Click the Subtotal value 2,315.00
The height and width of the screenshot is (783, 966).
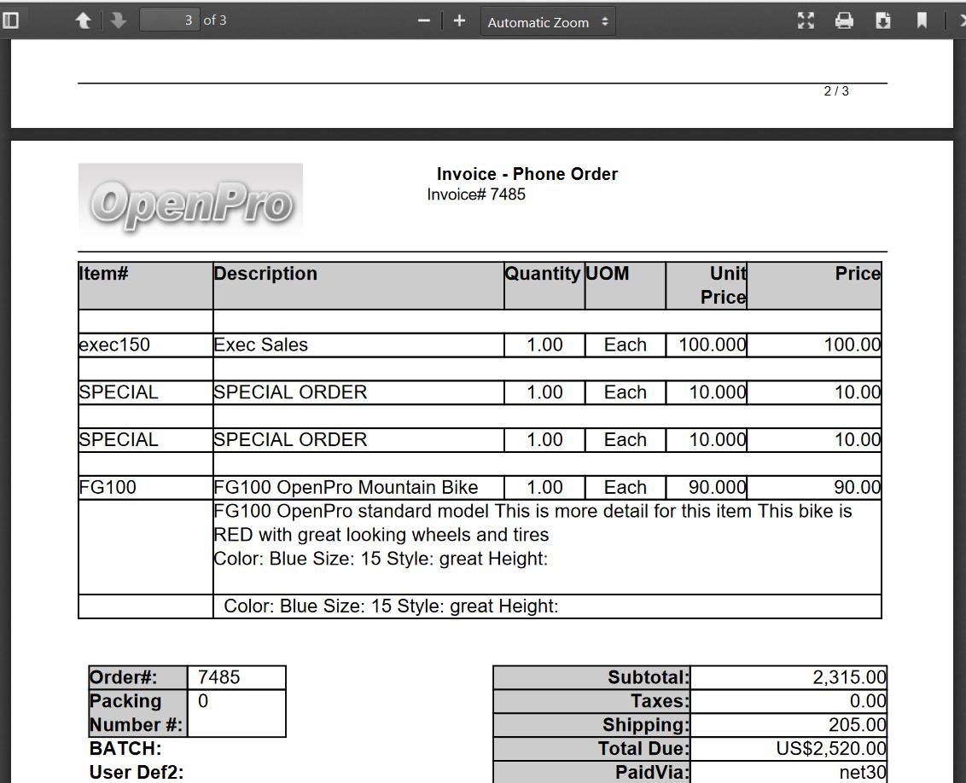click(848, 677)
